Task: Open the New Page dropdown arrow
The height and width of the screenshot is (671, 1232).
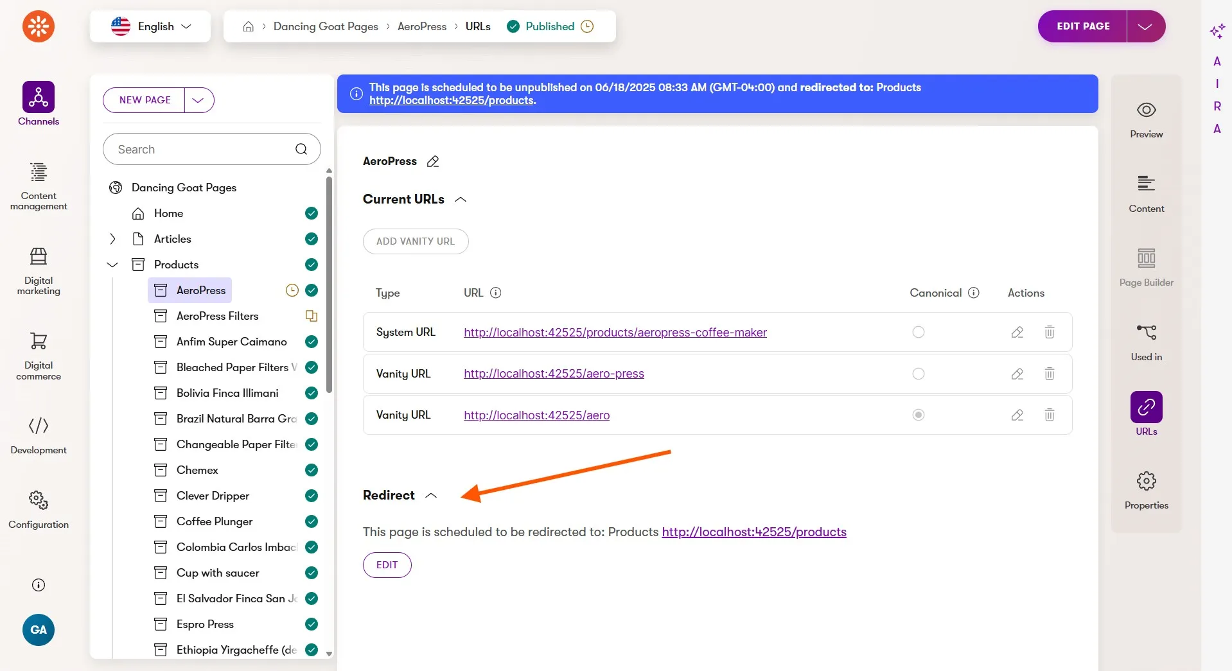Action: point(198,100)
